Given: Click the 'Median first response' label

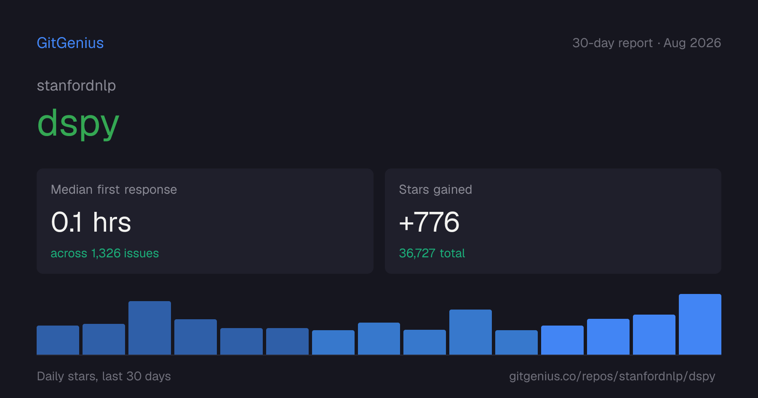Looking at the screenshot, I should pyautogui.click(x=114, y=190).
